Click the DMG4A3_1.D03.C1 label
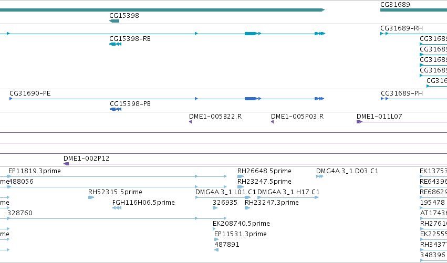 [x=347, y=171]
